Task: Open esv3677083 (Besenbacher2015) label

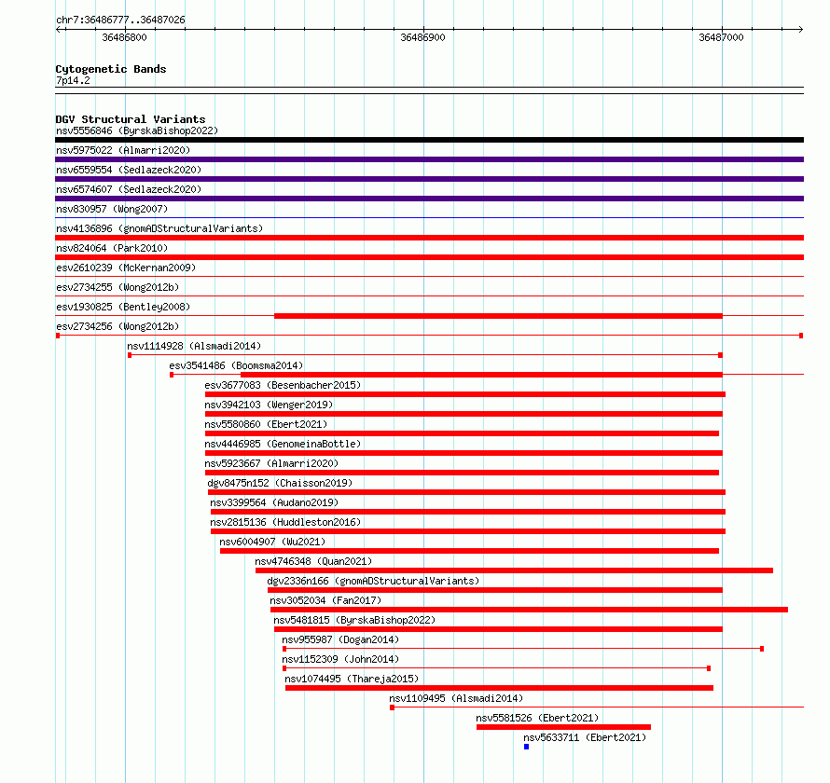Action: [283, 385]
